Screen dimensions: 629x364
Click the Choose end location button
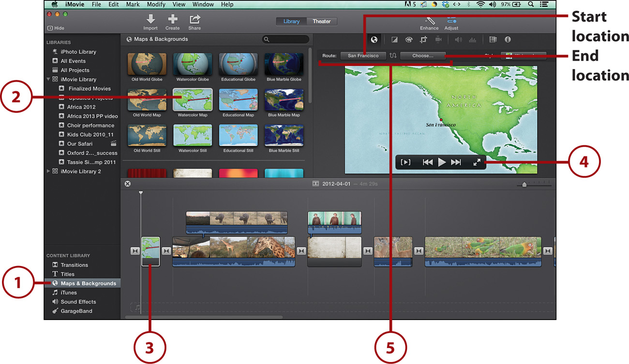tap(423, 56)
